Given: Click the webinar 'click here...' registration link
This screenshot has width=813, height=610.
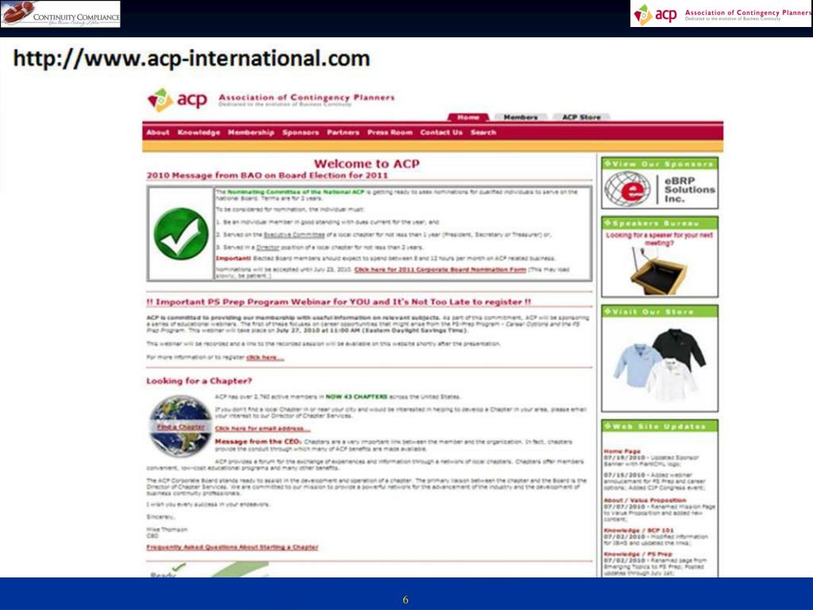Looking at the screenshot, I should (265, 357).
